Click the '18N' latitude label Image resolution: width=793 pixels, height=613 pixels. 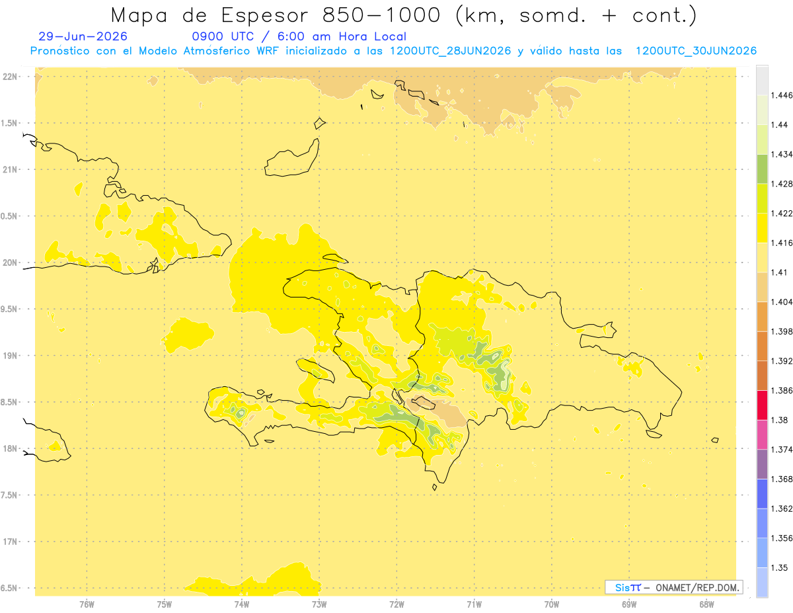(11, 448)
